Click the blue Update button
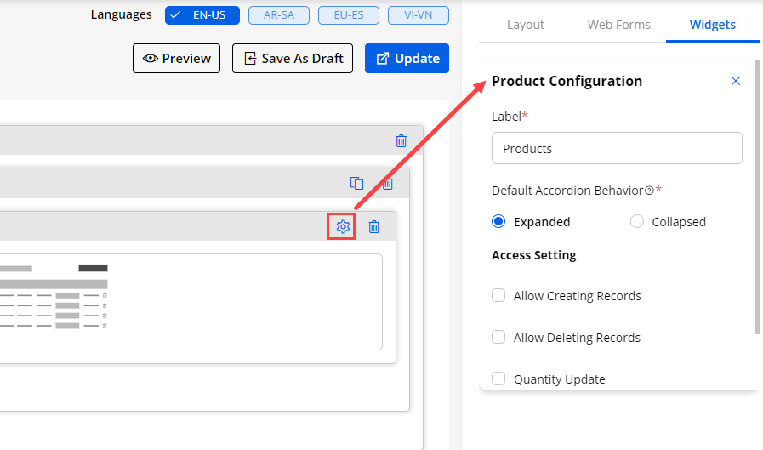The height and width of the screenshot is (450, 763). click(x=407, y=59)
